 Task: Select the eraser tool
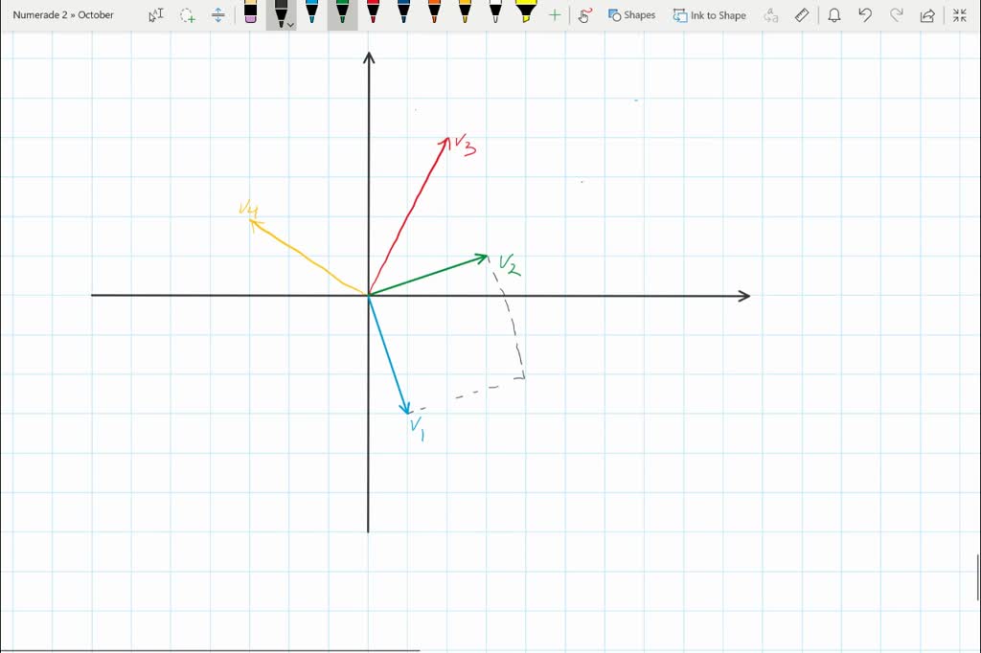coord(250,14)
